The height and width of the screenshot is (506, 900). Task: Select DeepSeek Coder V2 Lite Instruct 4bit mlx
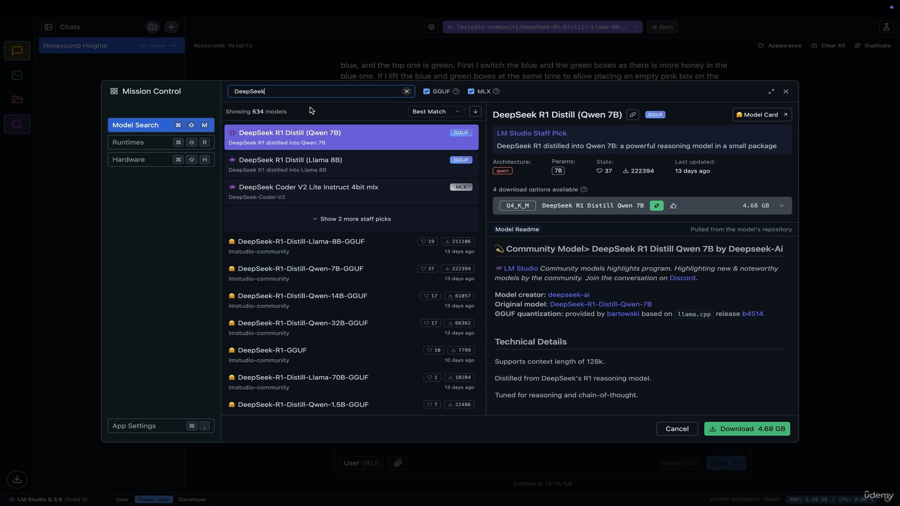click(x=352, y=192)
